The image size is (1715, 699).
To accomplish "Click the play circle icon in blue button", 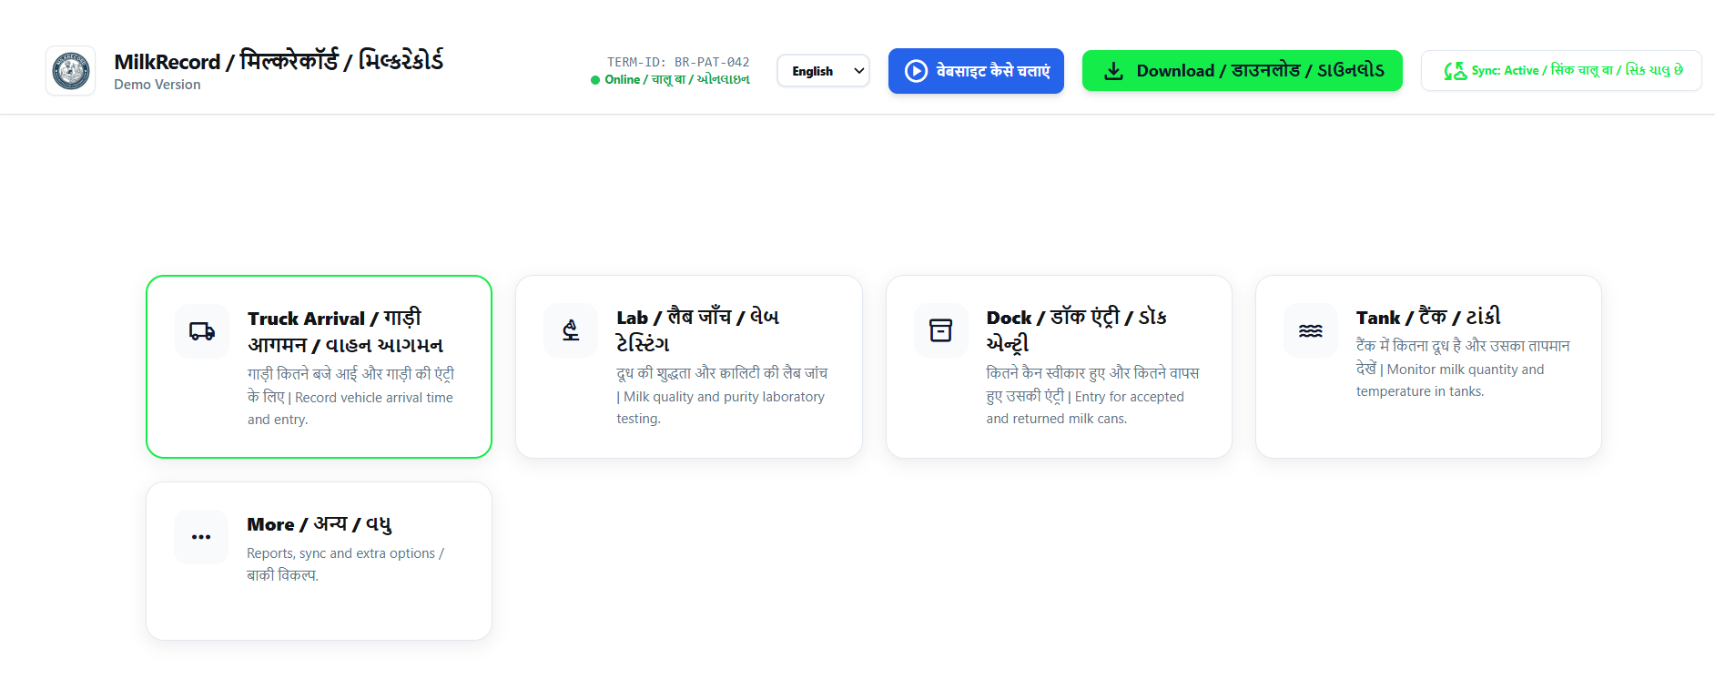I will [x=916, y=71].
